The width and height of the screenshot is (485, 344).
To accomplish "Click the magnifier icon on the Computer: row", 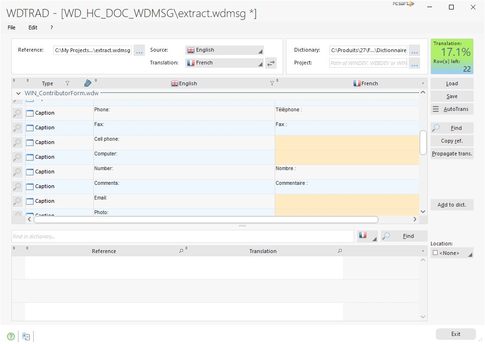I will tap(18, 157).
